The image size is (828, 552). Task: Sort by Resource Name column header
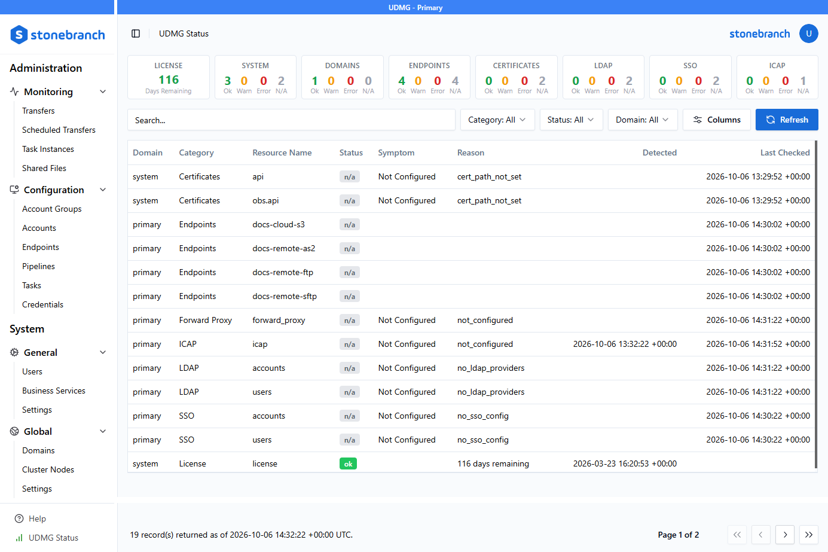click(282, 153)
